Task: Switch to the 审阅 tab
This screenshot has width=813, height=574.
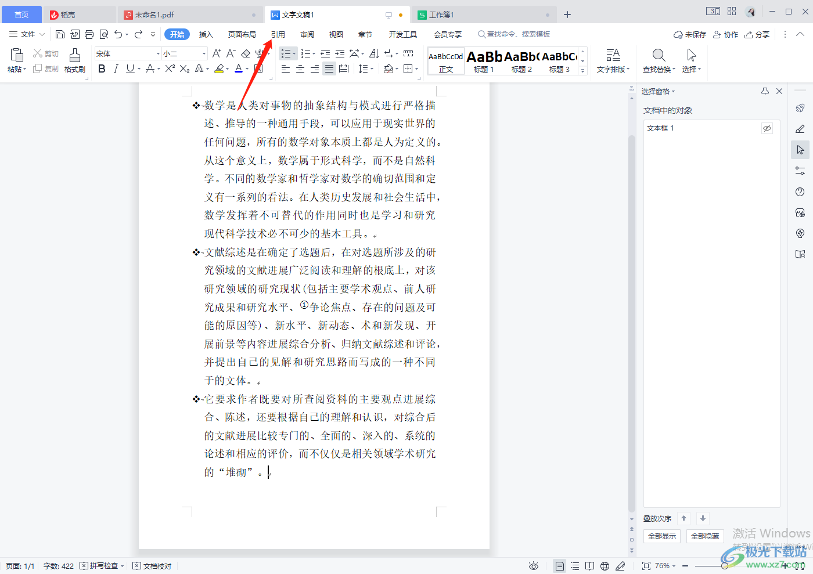Action: (x=307, y=34)
